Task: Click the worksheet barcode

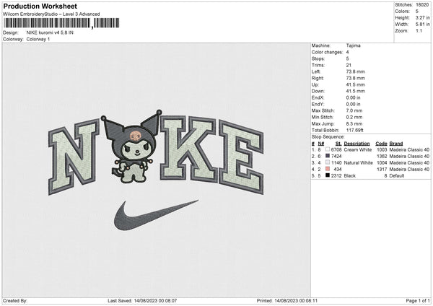Action: coord(62,23)
